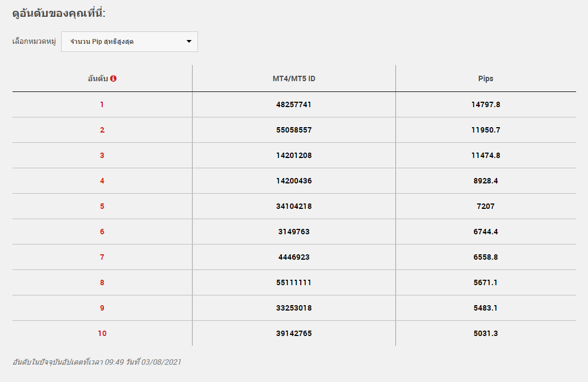Click the update timestamp 09:49 03/08/2021 note
Screen dimensions: 588x382
pos(97,362)
